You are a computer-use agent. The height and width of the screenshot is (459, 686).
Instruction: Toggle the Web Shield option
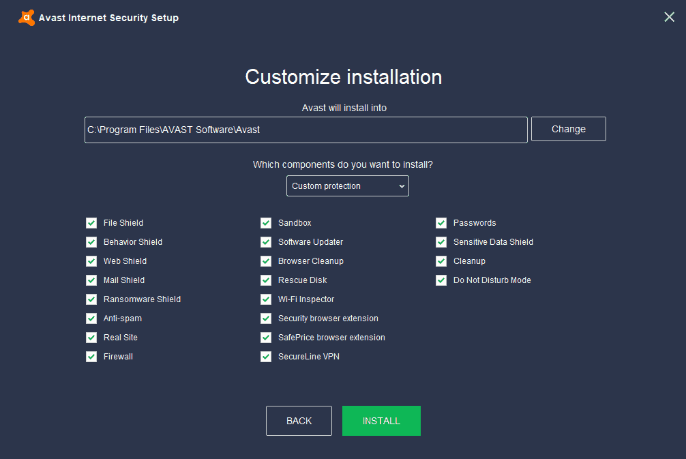click(x=91, y=261)
